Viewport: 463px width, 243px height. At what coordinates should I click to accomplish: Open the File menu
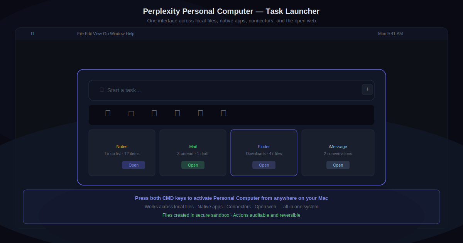[80, 34]
